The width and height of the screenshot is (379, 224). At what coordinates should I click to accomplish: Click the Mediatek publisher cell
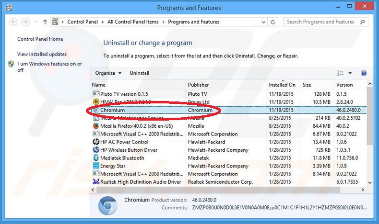click(199, 158)
